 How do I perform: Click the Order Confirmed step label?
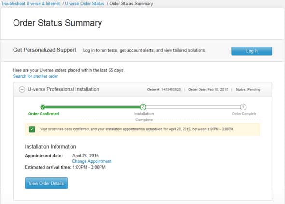43,114
